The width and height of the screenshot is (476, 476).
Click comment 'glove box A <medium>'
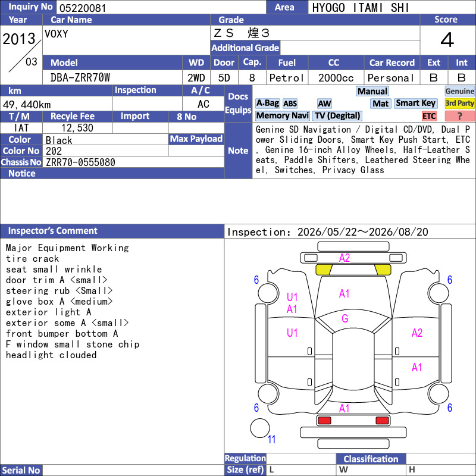(59, 302)
